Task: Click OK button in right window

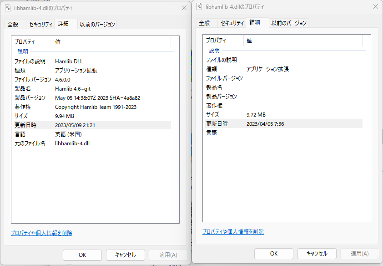Action: (x=274, y=254)
